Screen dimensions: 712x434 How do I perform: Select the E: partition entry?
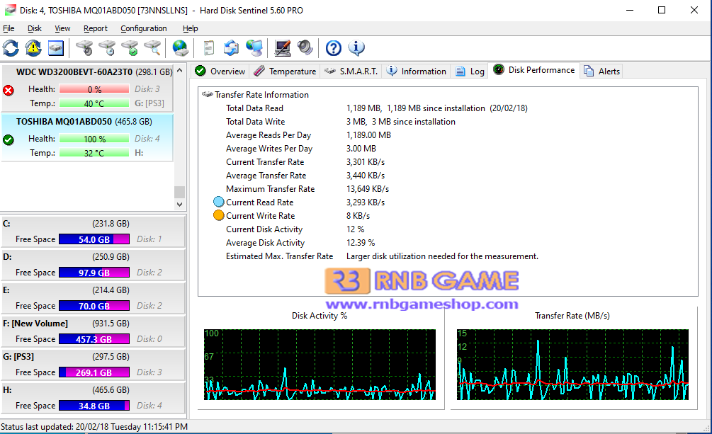pyautogui.click(x=94, y=298)
